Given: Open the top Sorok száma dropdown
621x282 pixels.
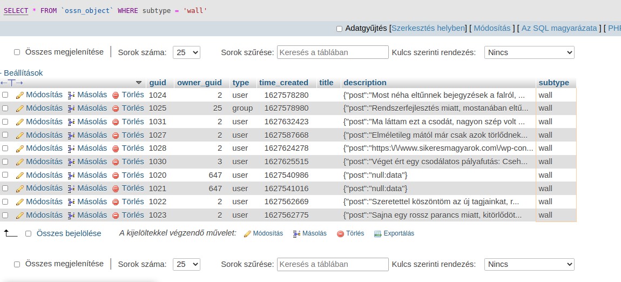Looking at the screenshot, I should pyautogui.click(x=186, y=52).
